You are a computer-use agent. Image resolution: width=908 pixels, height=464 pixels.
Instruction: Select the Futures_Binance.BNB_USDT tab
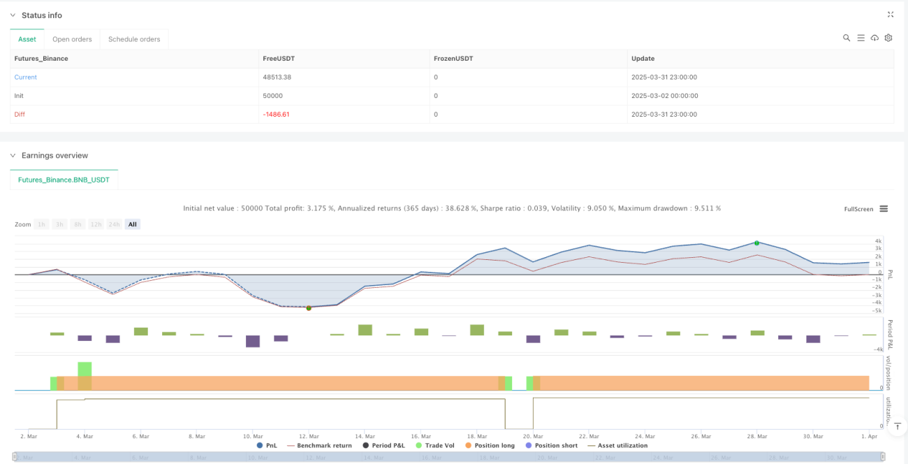click(x=64, y=180)
